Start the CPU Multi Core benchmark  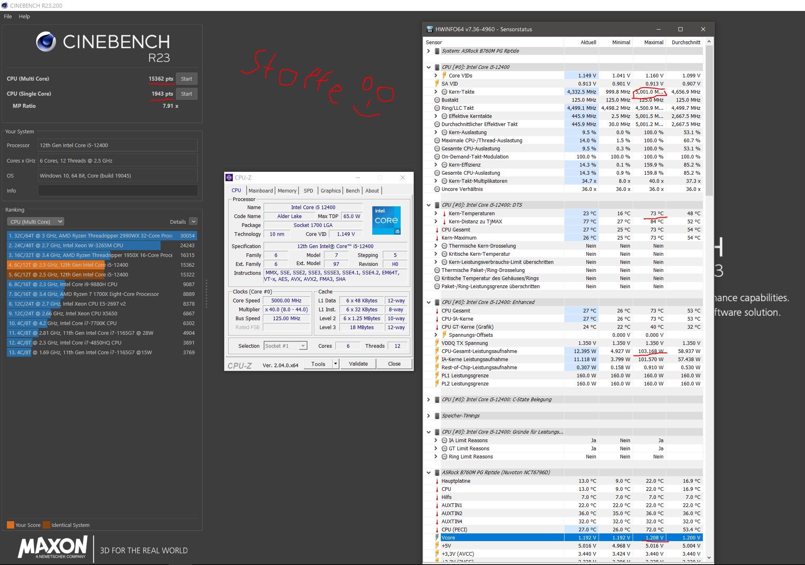(187, 79)
